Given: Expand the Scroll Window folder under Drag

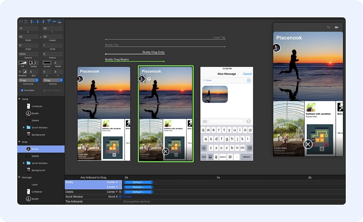Looking at the screenshot, I should (24, 163).
